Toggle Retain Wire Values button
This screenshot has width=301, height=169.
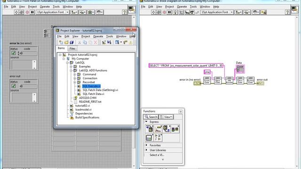coord(181,12)
